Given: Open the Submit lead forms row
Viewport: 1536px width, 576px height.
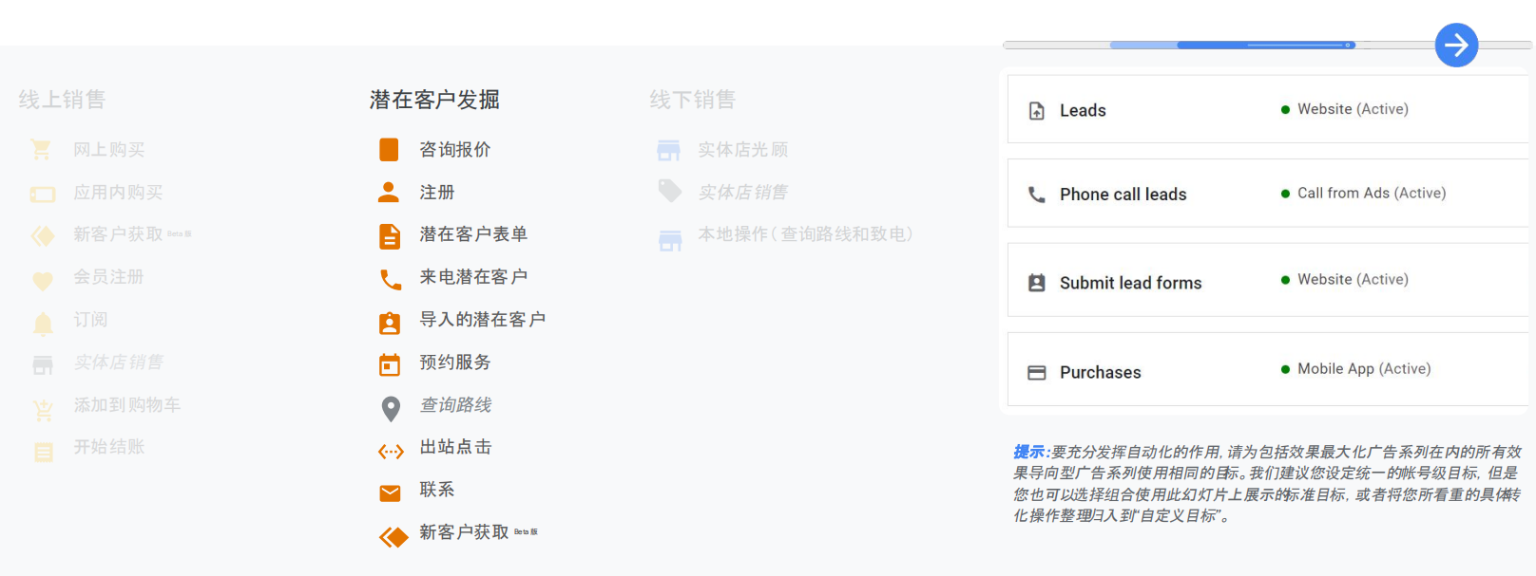Looking at the screenshot, I should (1266, 282).
